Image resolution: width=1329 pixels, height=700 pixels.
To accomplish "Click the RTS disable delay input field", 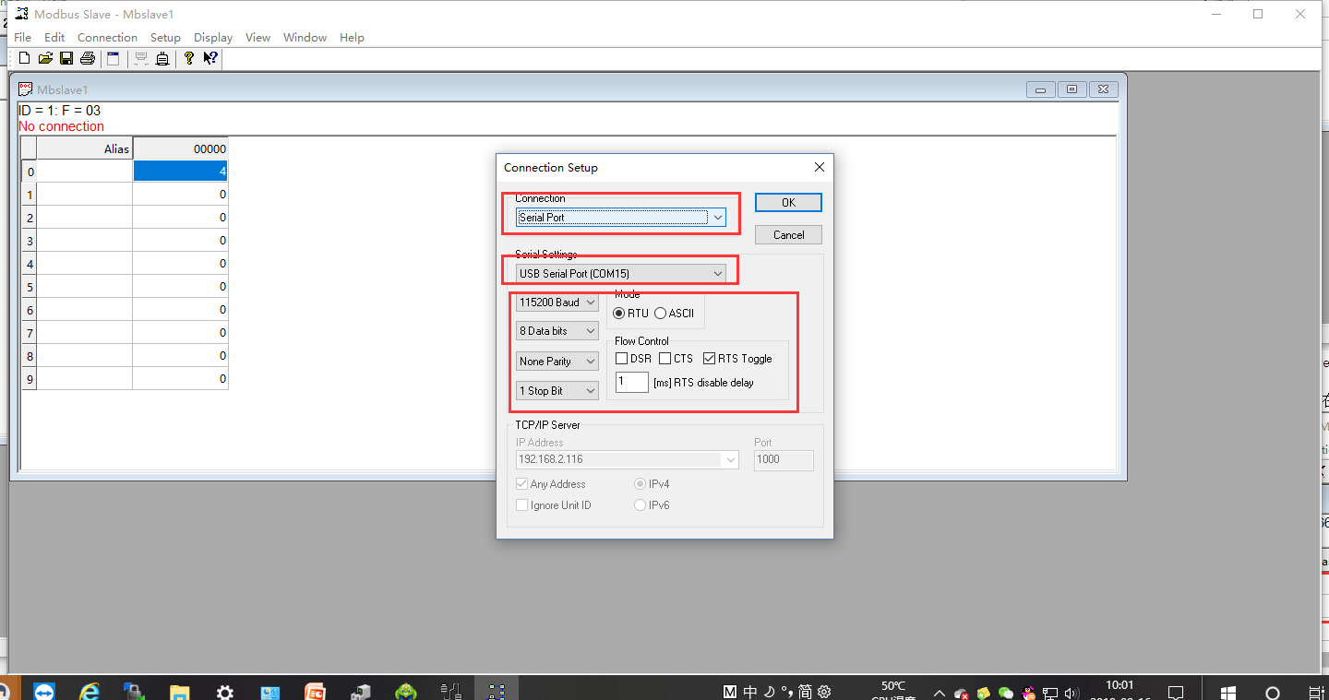I will tap(631, 382).
